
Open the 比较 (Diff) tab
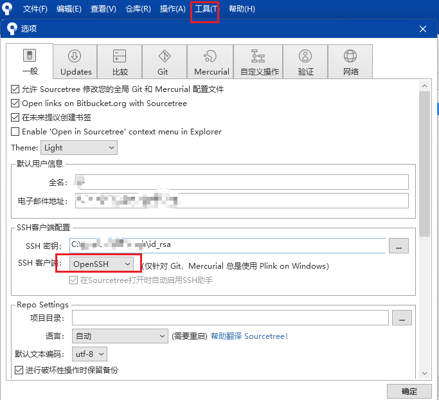pos(120,62)
